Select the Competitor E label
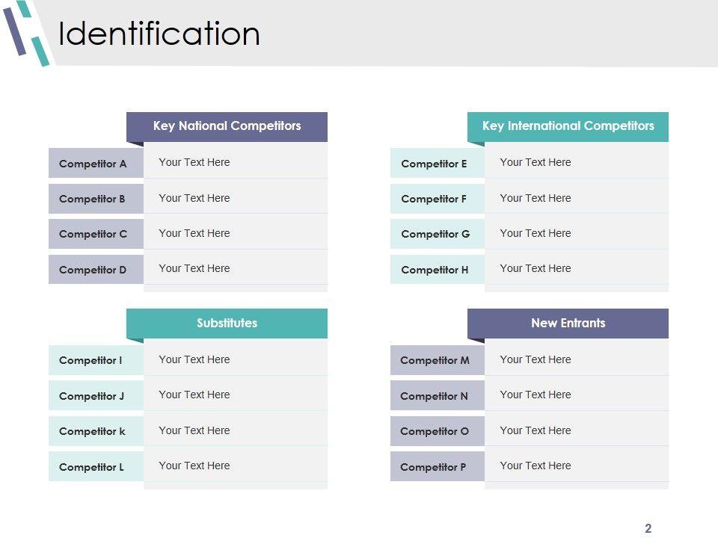 [435, 164]
